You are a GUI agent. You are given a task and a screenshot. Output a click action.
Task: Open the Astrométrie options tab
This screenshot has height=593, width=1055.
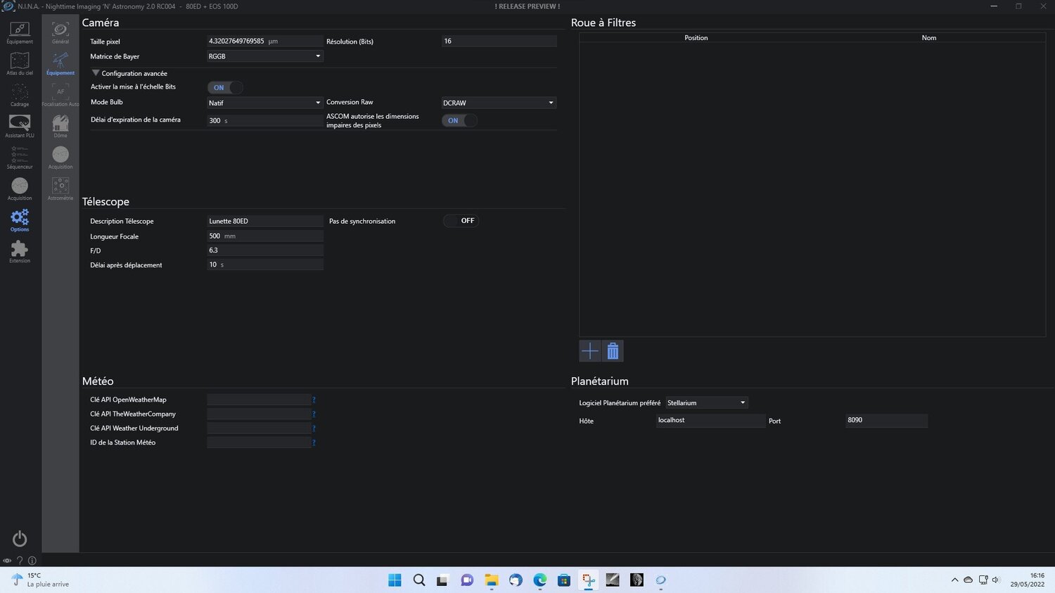point(60,189)
